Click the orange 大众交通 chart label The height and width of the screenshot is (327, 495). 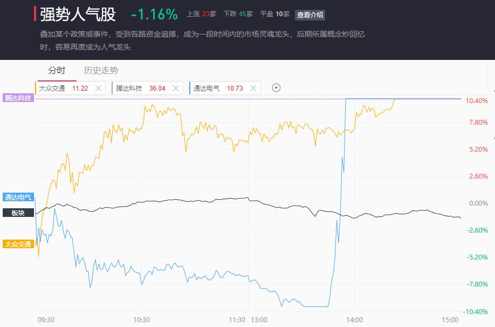(x=18, y=244)
